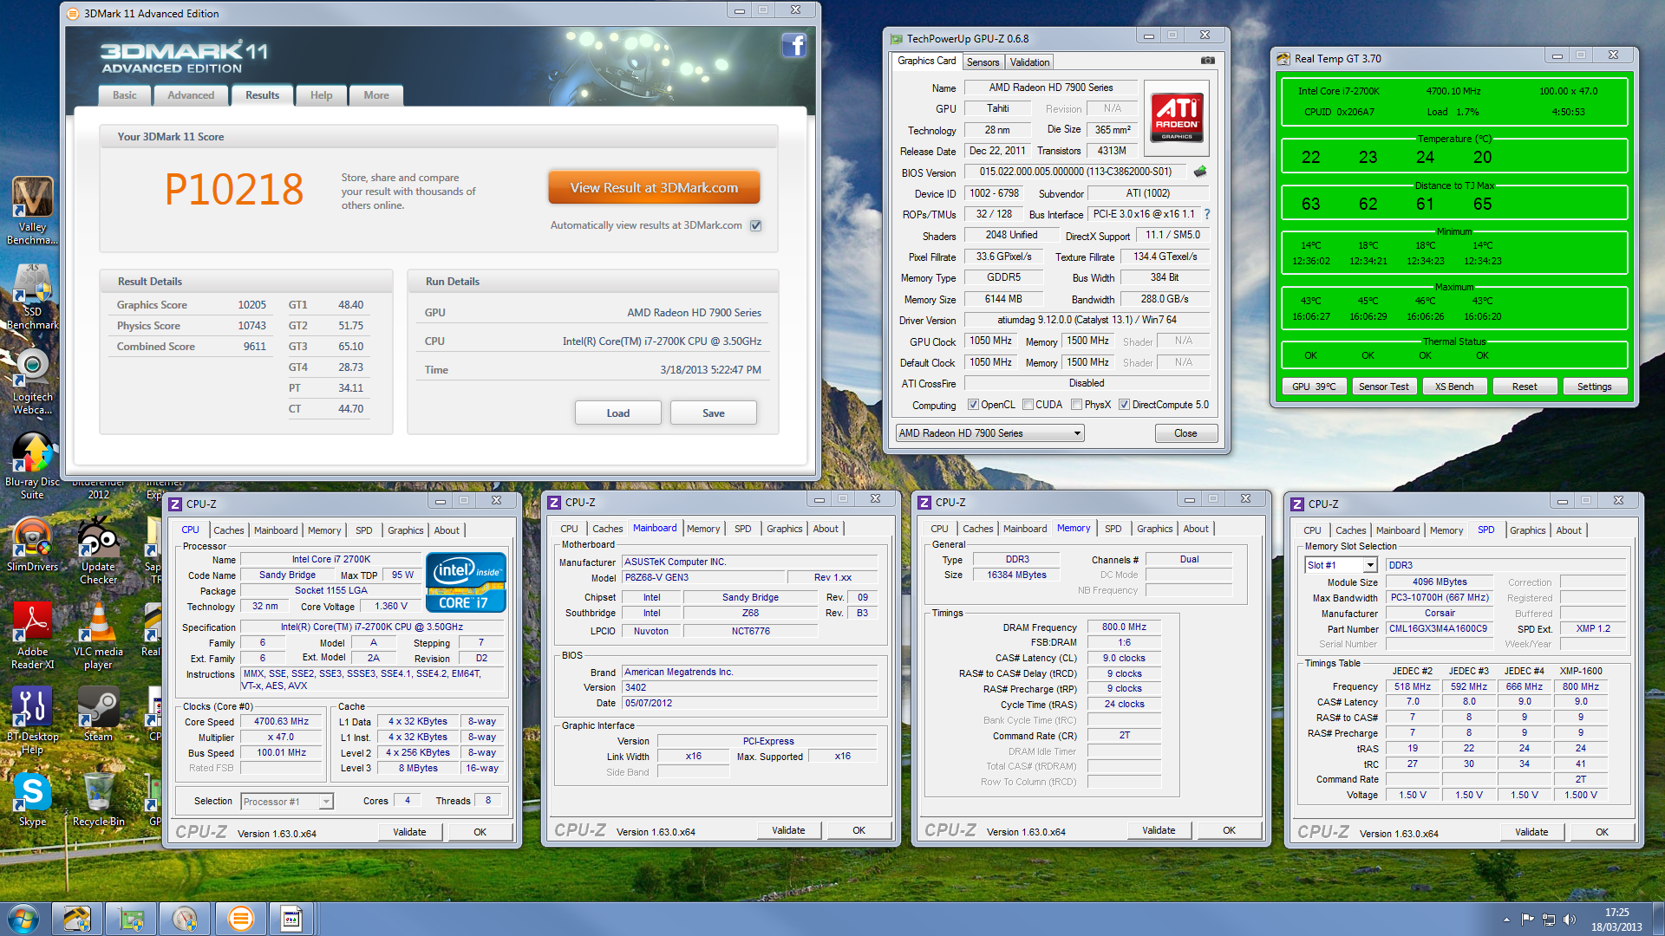The height and width of the screenshot is (936, 1665).
Task: Open the BT Desktop Help shortcut
Action: [x=32, y=721]
